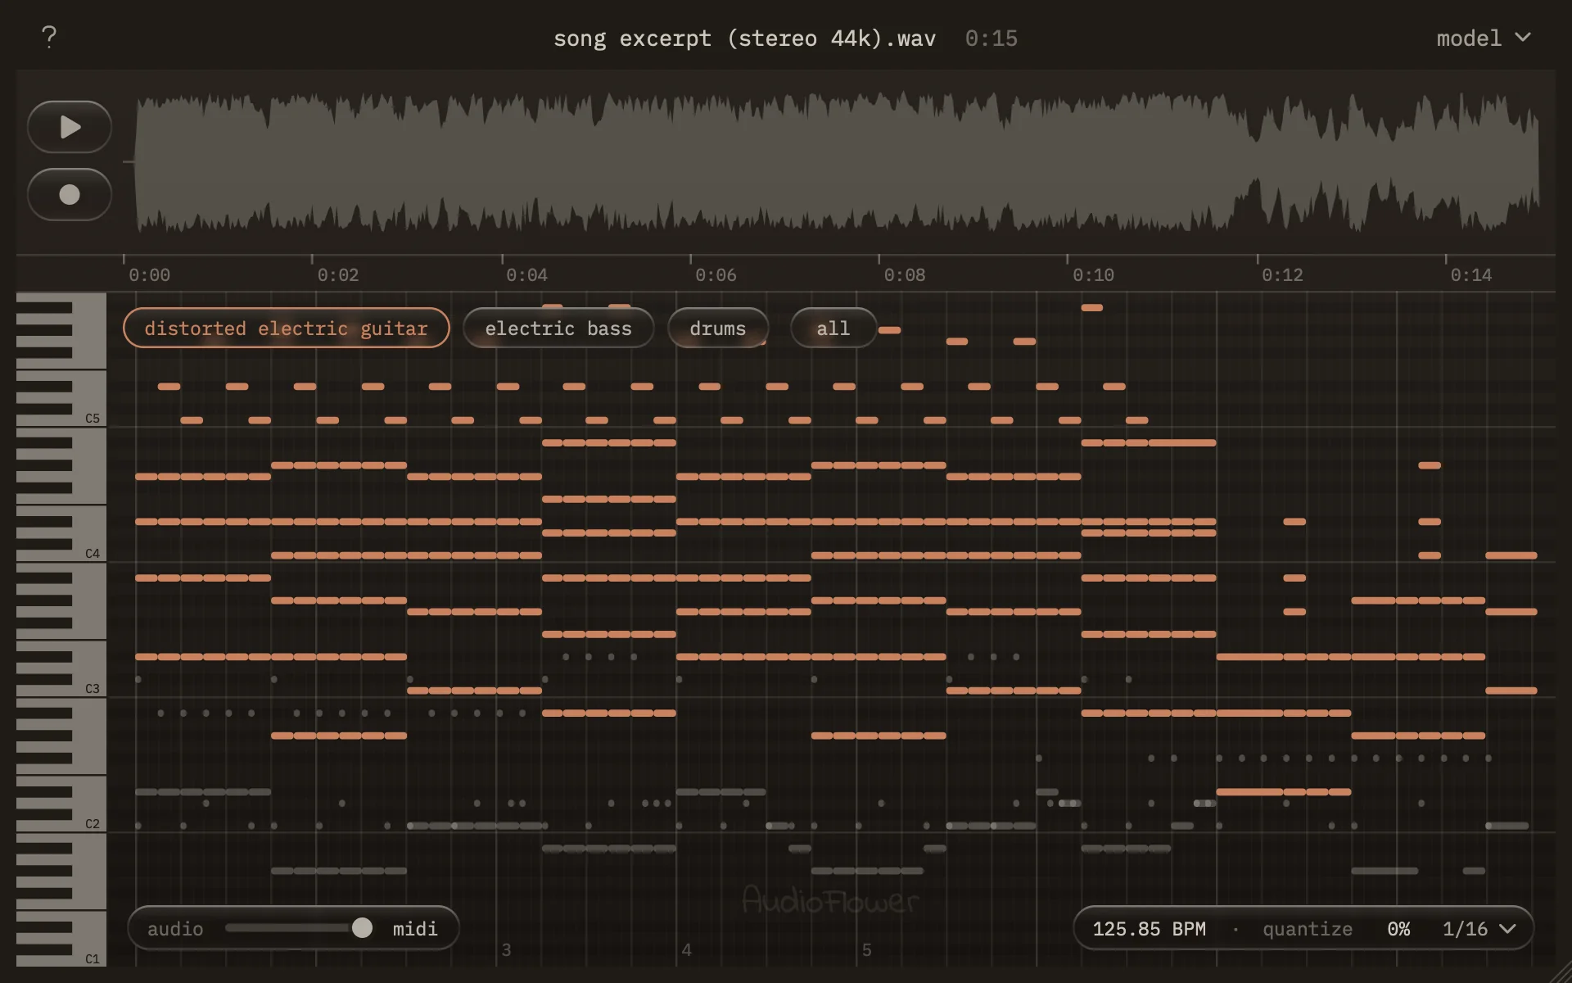The height and width of the screenshot is (983, 1572).
Task: Seek to the 0:08 timeline marker
Action: pos(905,274)
